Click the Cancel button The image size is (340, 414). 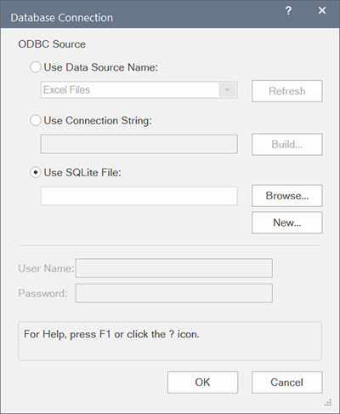(x=287, y=382)
